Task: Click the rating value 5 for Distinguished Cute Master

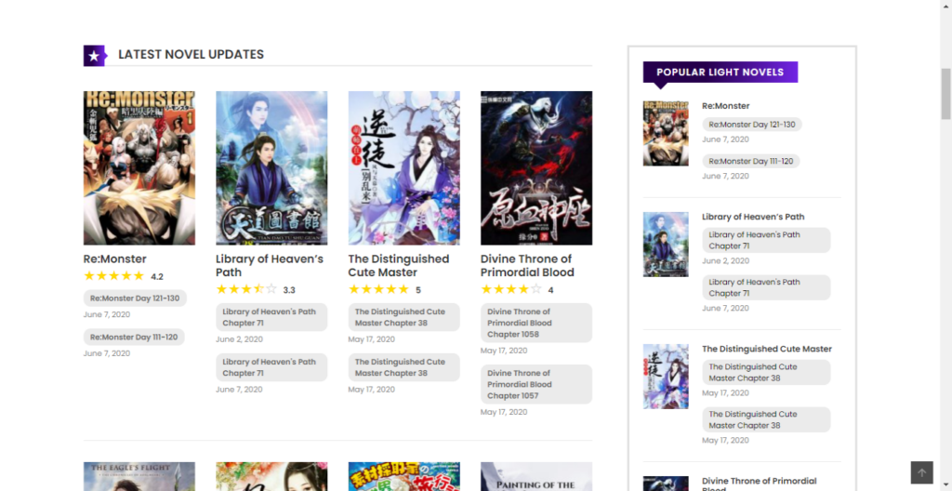Action: click(x=418, y=290)
